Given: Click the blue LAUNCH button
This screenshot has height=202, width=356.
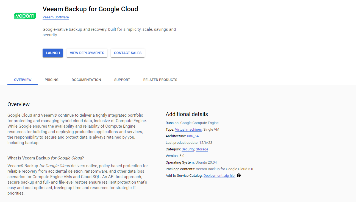Looking at the screenshot, I should click(x=53, y=53).
